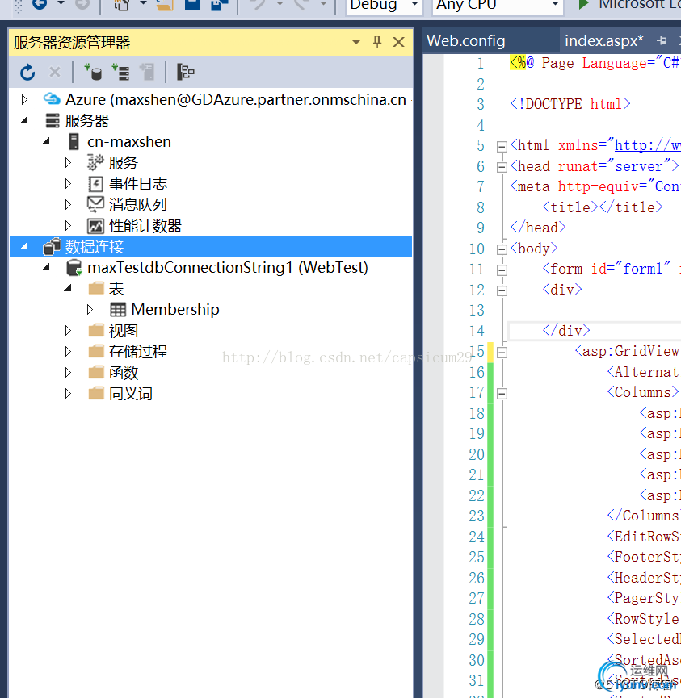The width and height of the screenshot is (681, 698).
Task: Click the Azure cloud icon
Action: coord(52,98)
